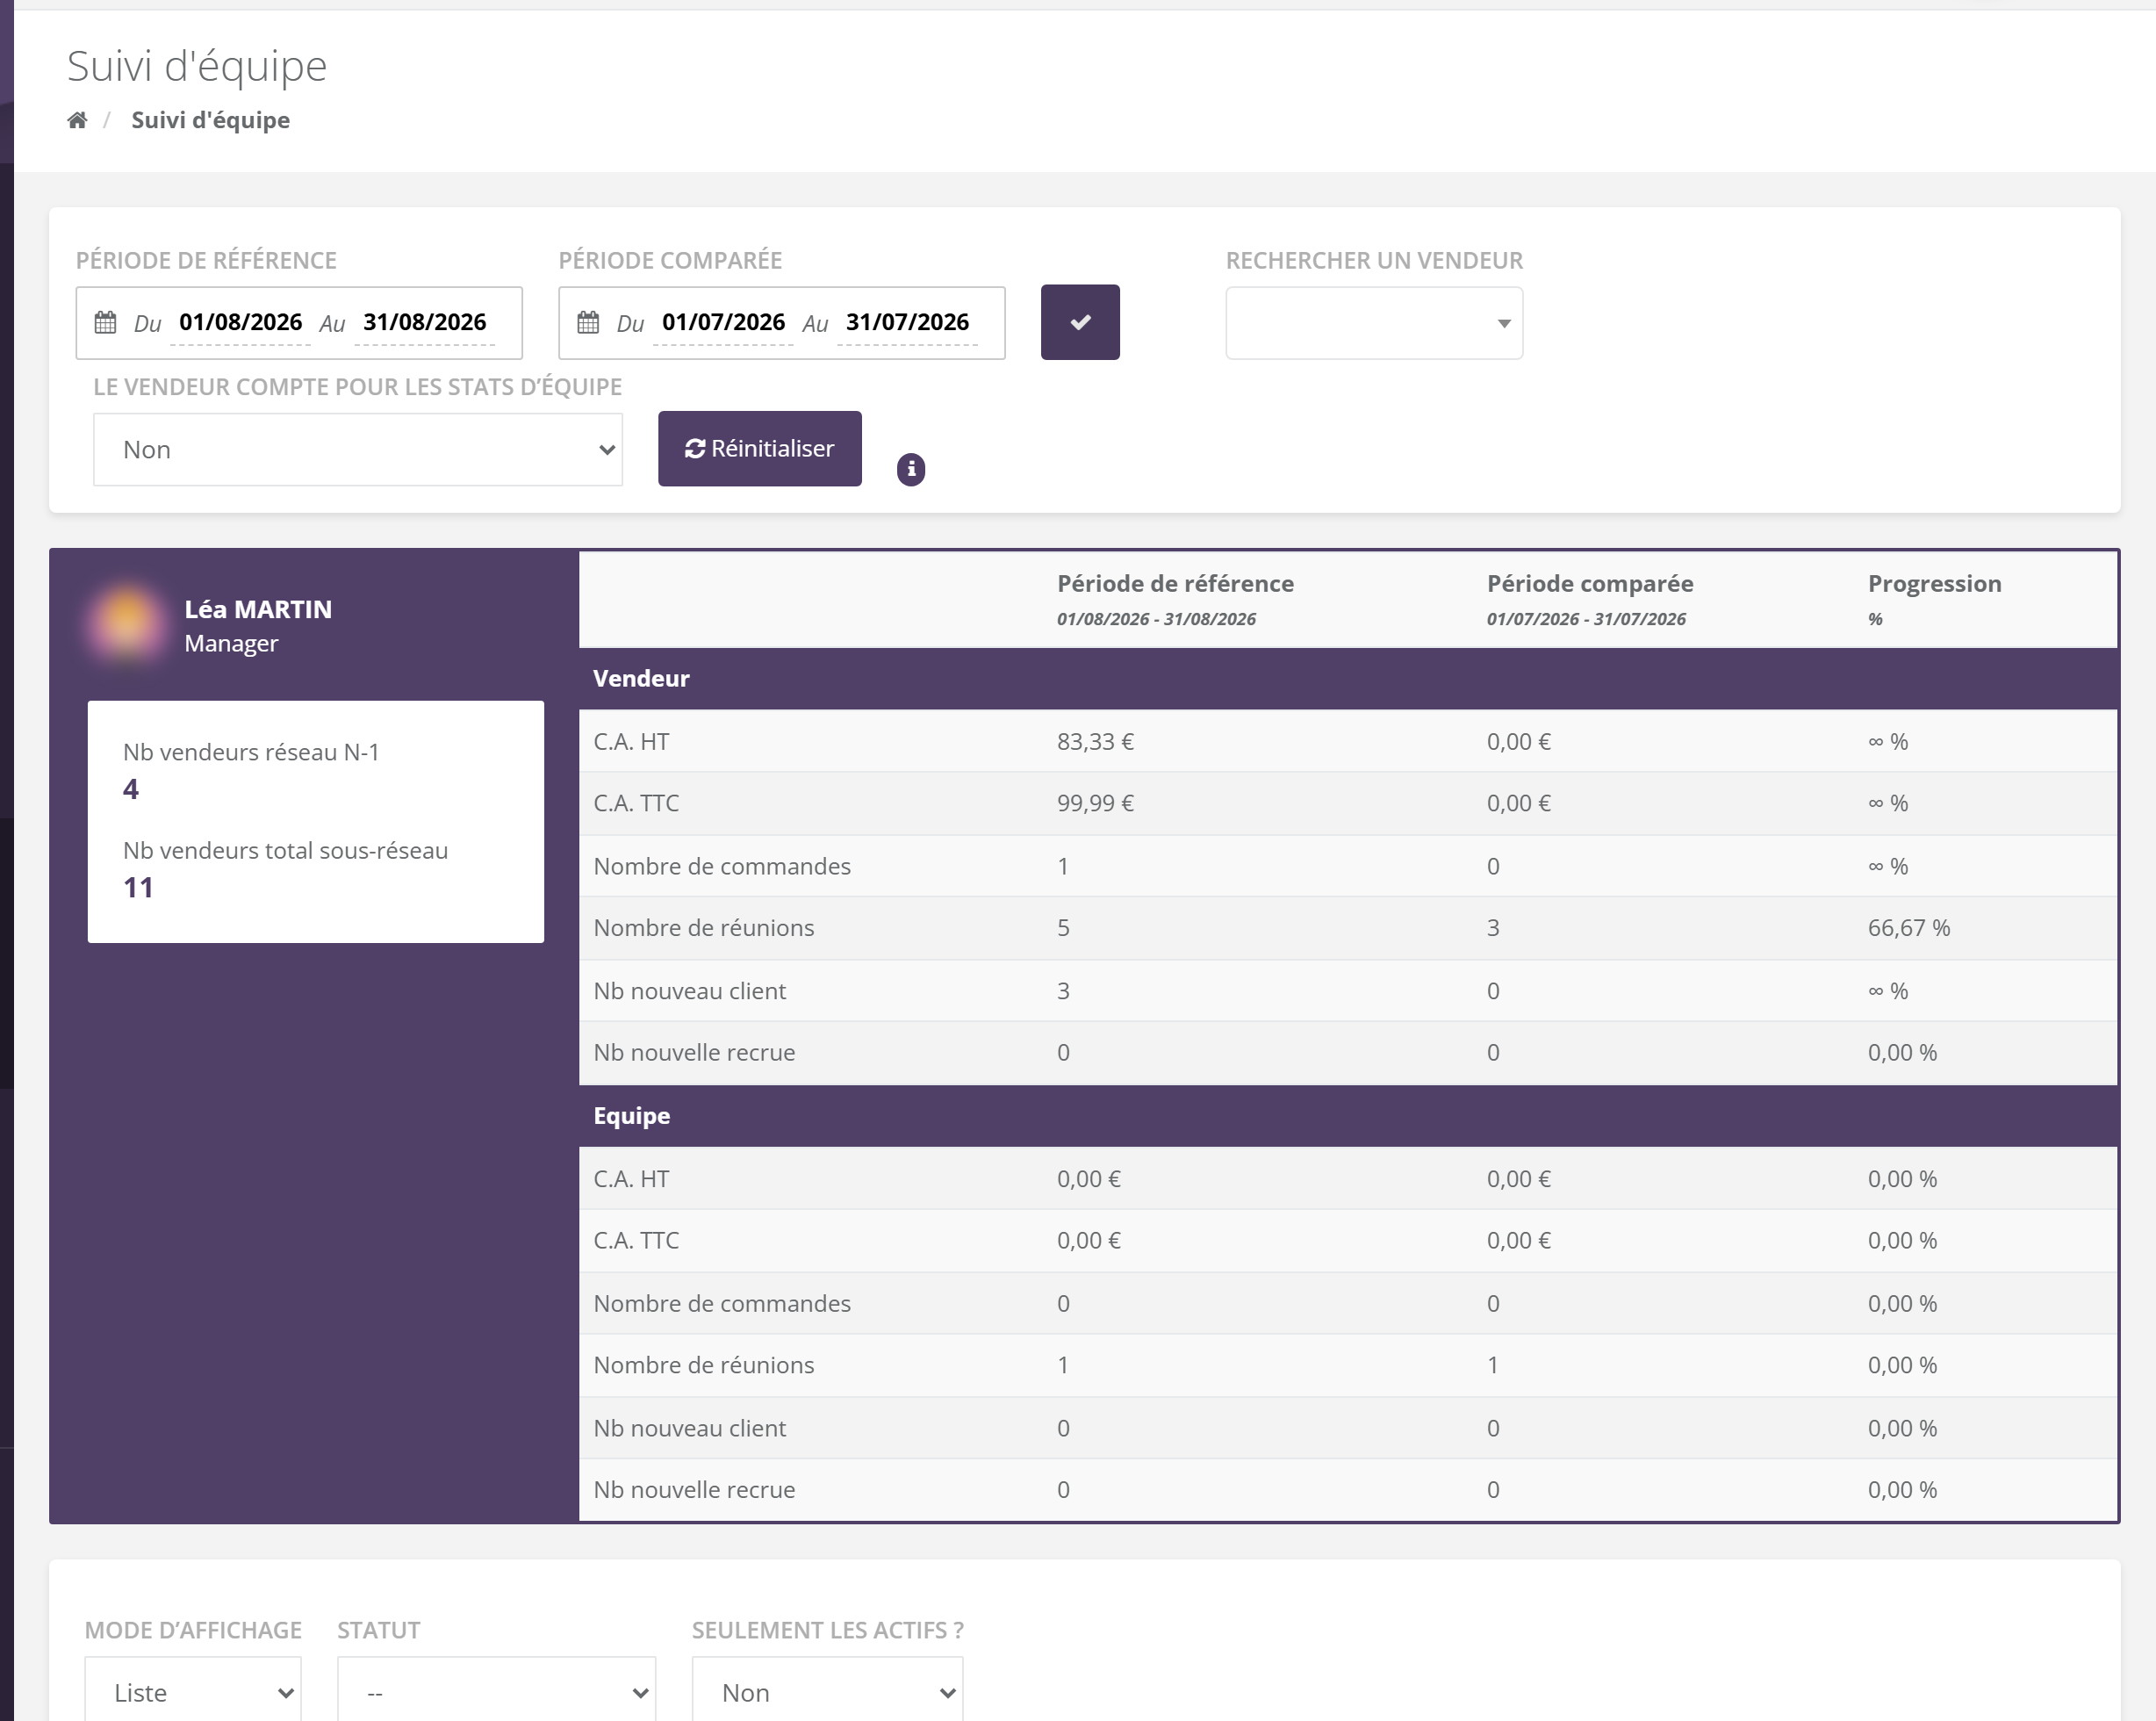
Task: Click the Nb vendeurs réseau N-1 value 4
Action: (x=131, y=789)
